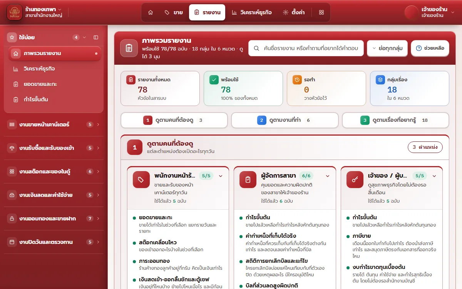Viewport: 462px width, 289px height.
Task: Expand the งานสต๊อกและของในตู้ sidebar group
Action: 54,171
